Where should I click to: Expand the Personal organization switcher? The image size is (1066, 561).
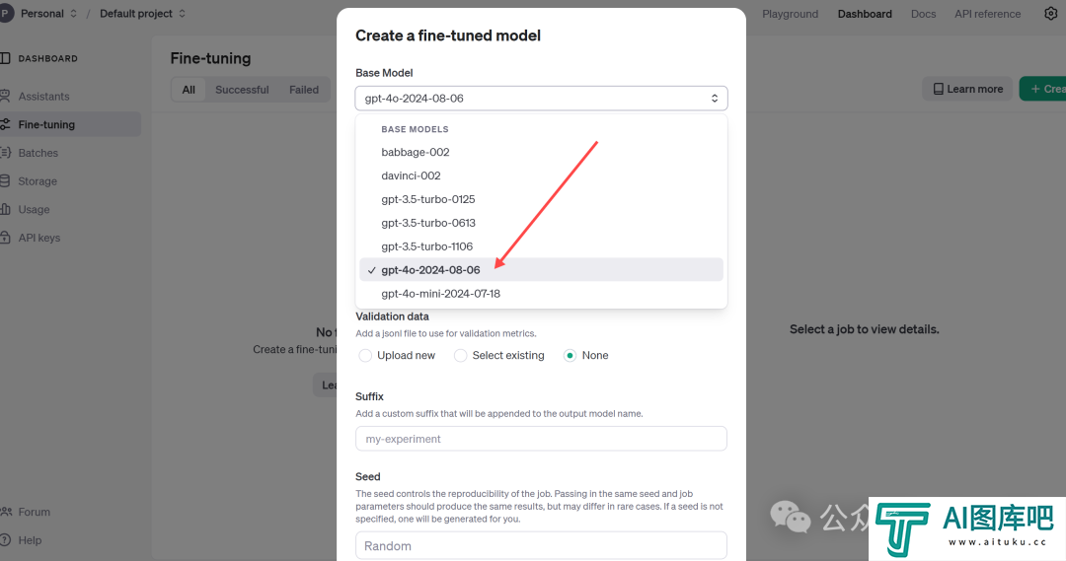tap(73, 14)
